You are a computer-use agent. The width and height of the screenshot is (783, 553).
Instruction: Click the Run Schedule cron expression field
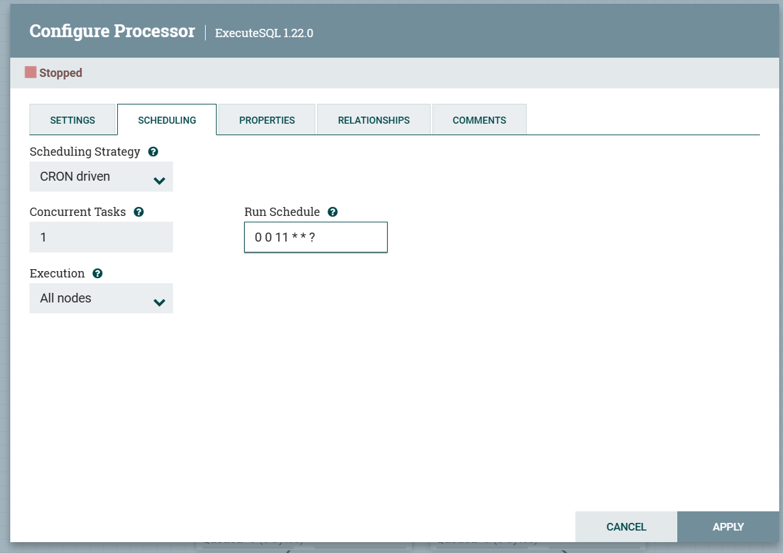pyautogui.click(x=316, y=237)
